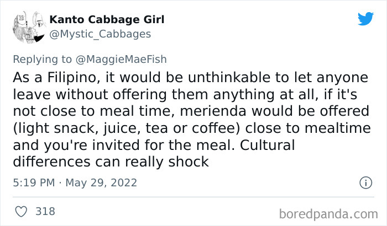Open the 5:19 PM timestamp
The width and height of the screenshot is (387, 226).
pos(34,182)
